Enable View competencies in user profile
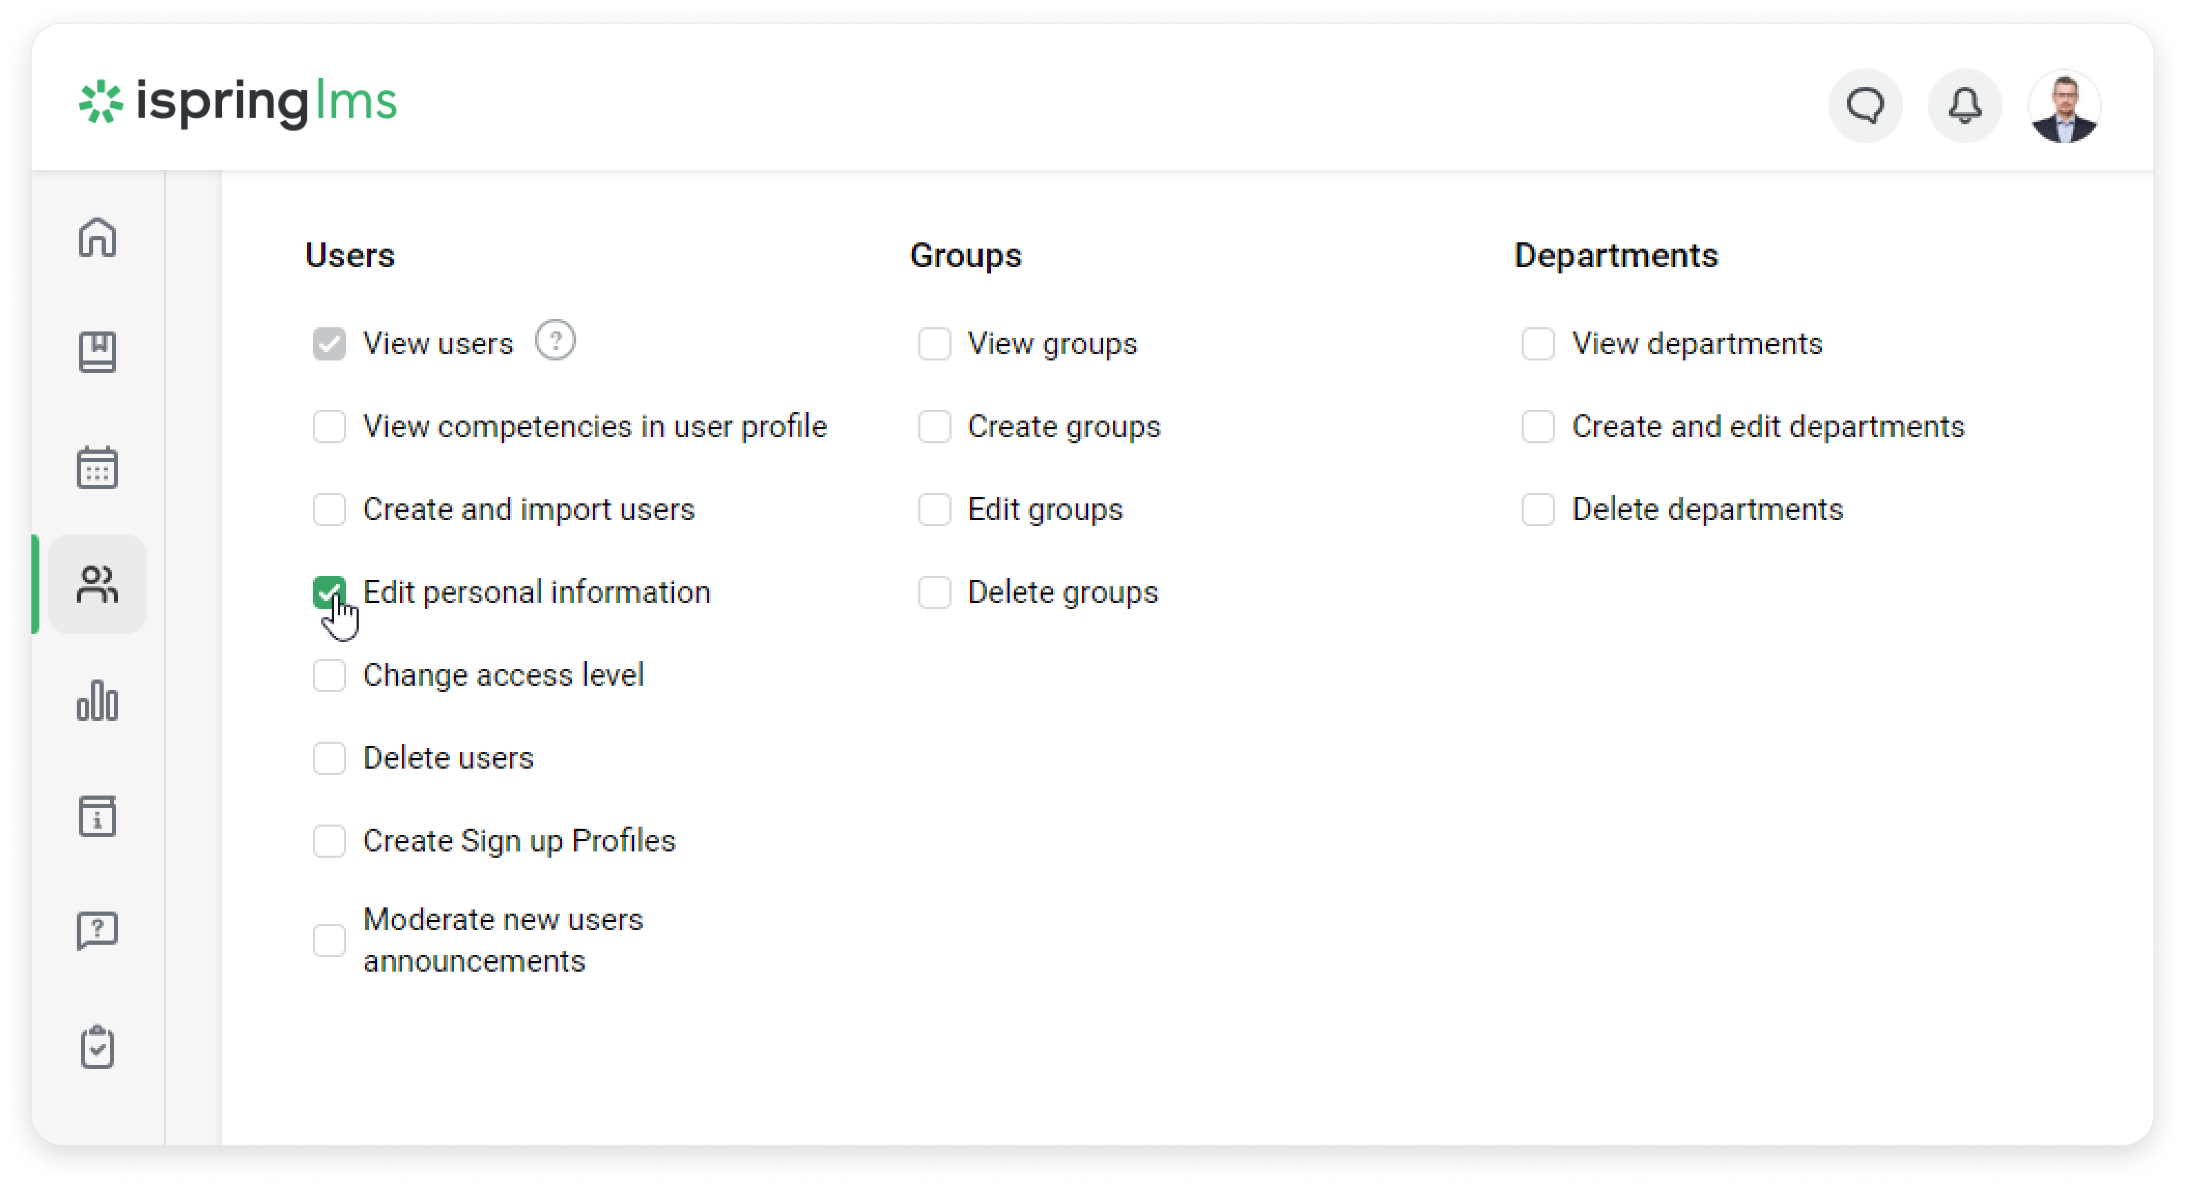 point(329,426)
